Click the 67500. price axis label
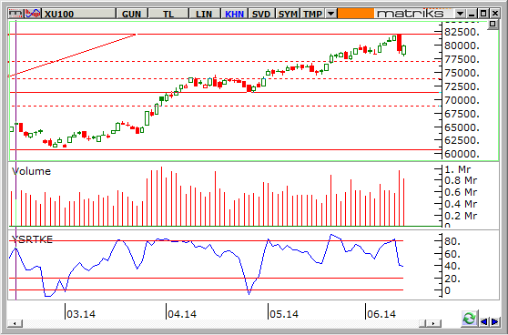This screenshot has height=335, width=508. point(462,114)
